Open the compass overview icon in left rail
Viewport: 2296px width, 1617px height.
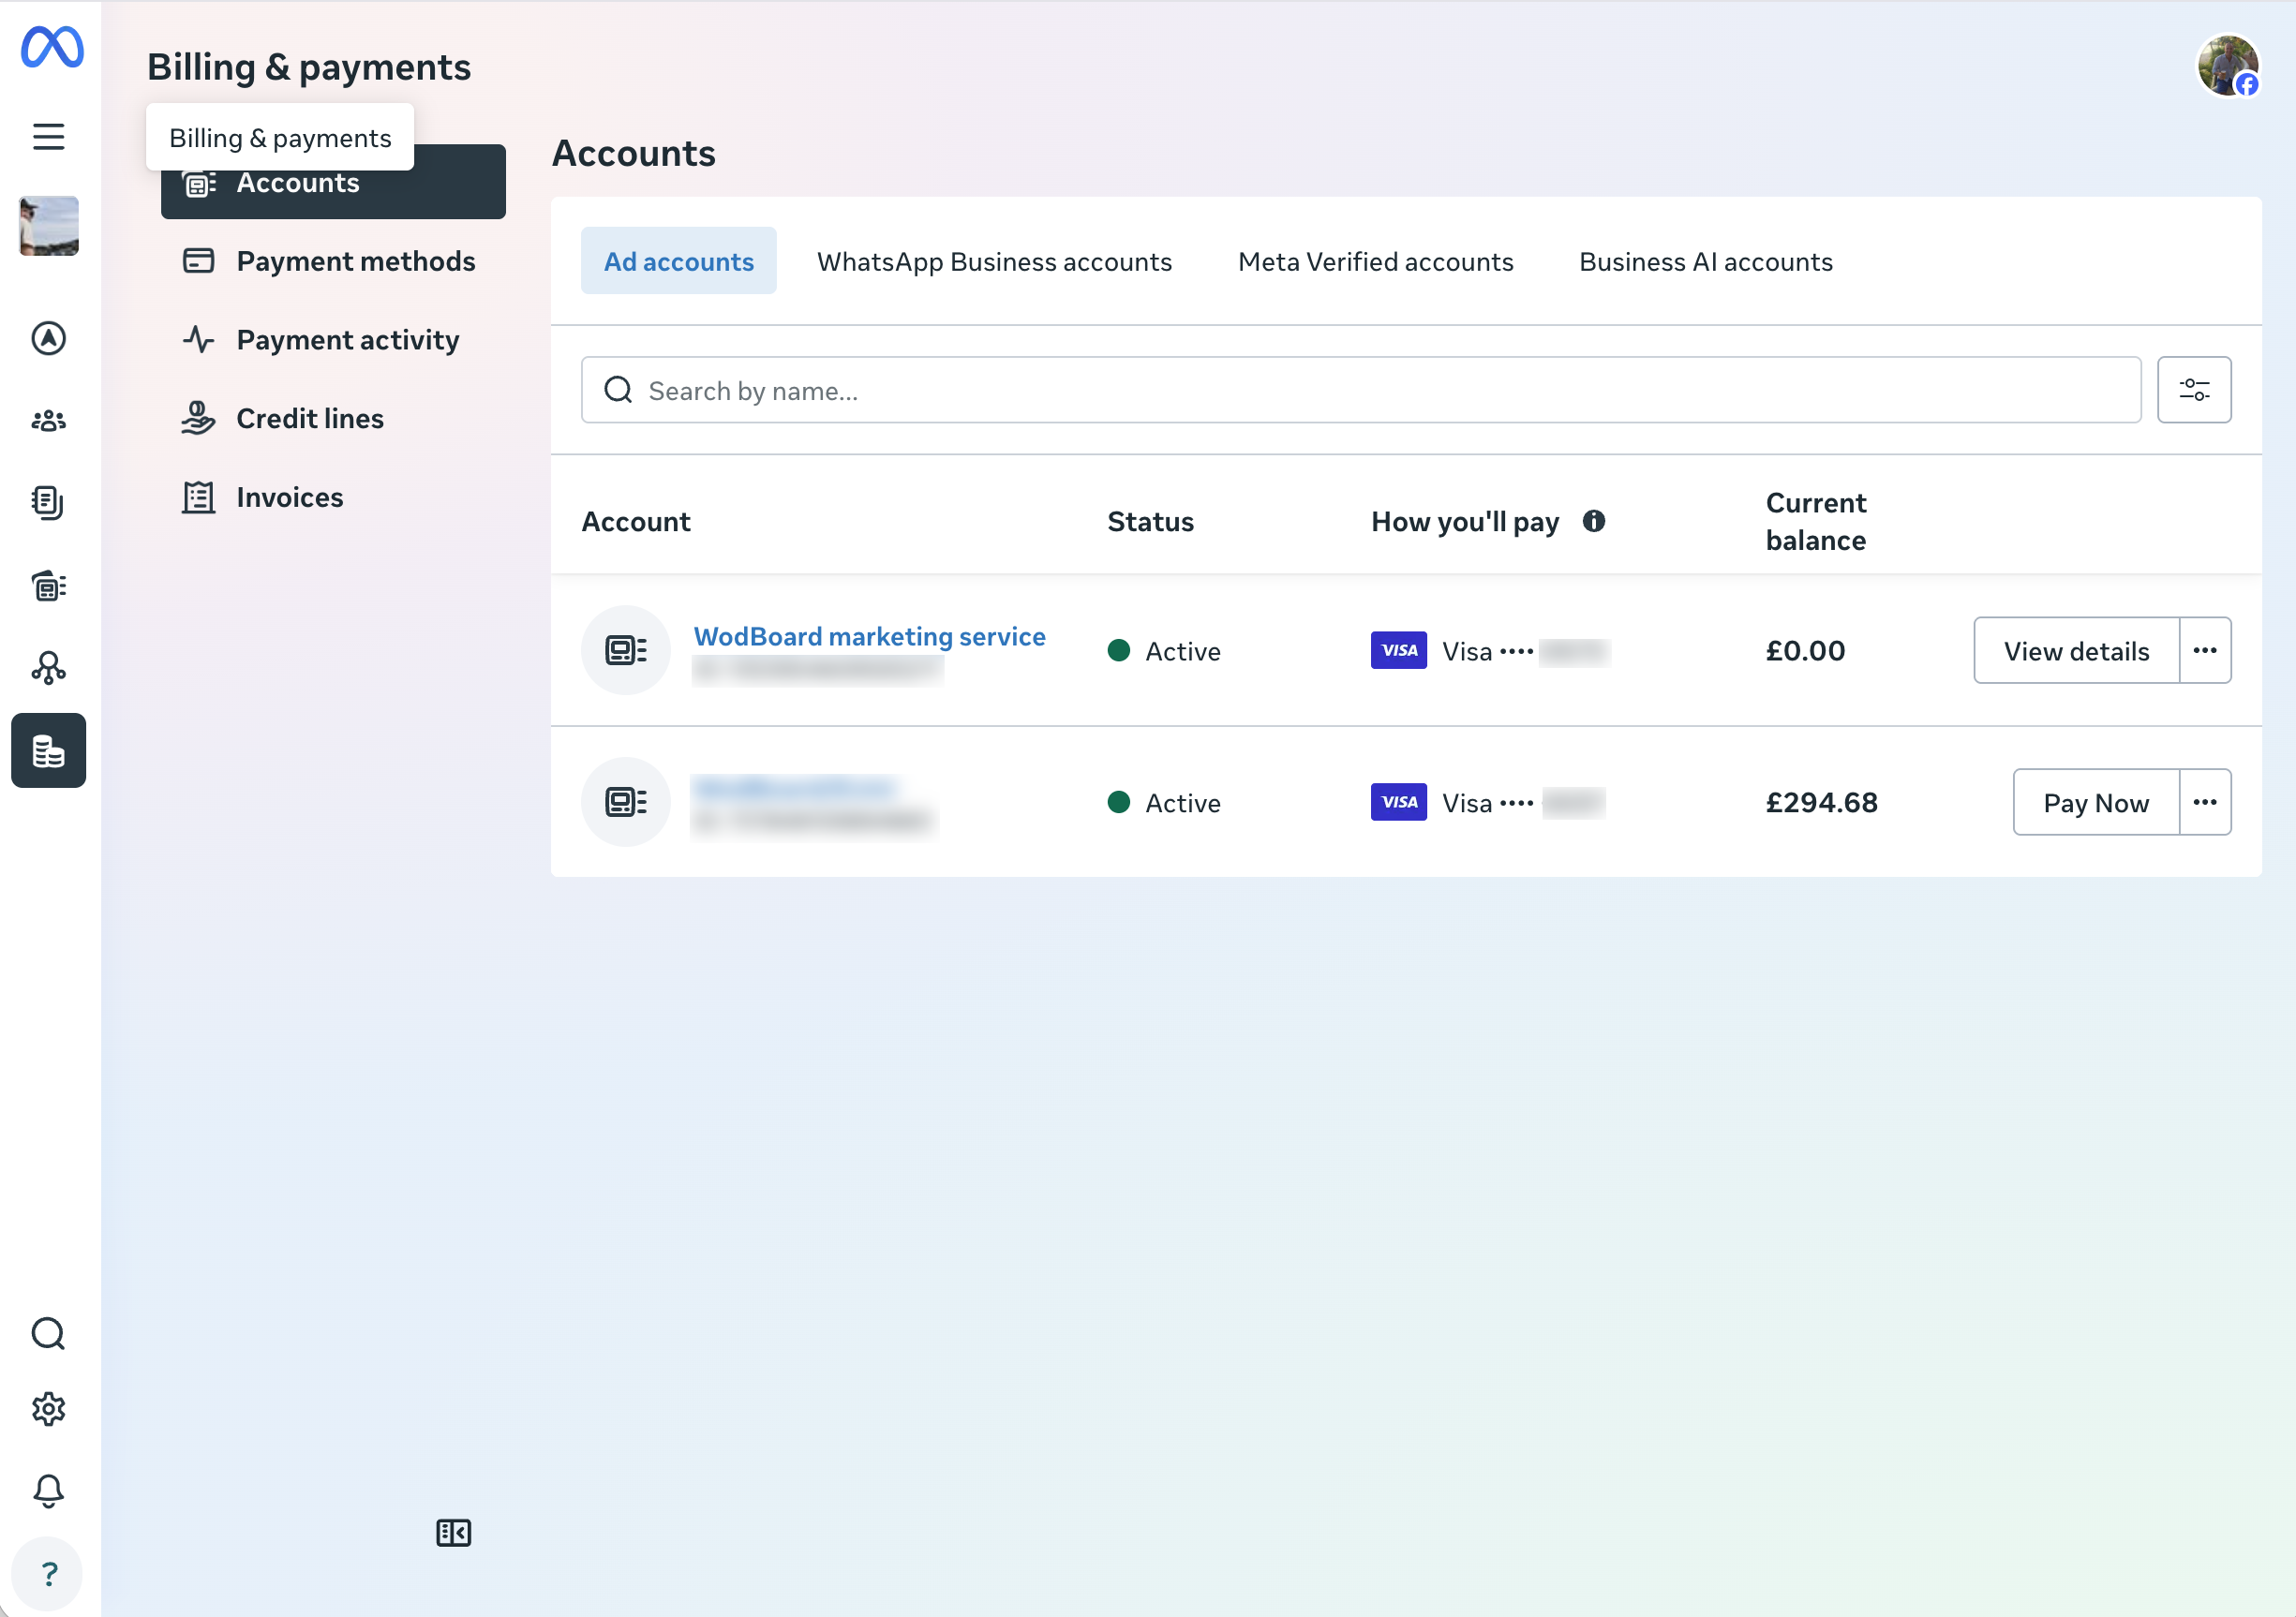click(48, 339)
